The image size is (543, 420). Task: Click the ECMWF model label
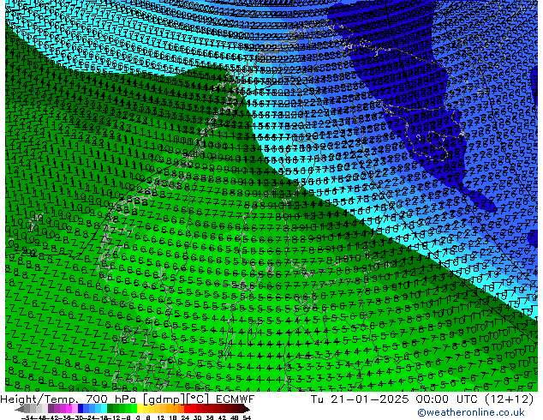(236, 399)
